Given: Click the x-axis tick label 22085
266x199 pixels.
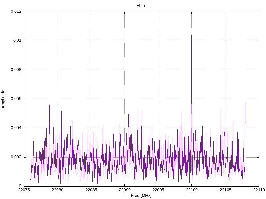Looking at the screenshot, I should pyautogui.click(x=91, y=190).
